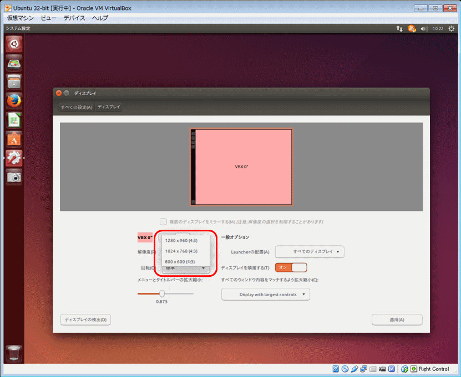Launch the screenshot camera tool in launcher
The width and height of the screenshot is (461, 377).
click(x=13, y=177)
